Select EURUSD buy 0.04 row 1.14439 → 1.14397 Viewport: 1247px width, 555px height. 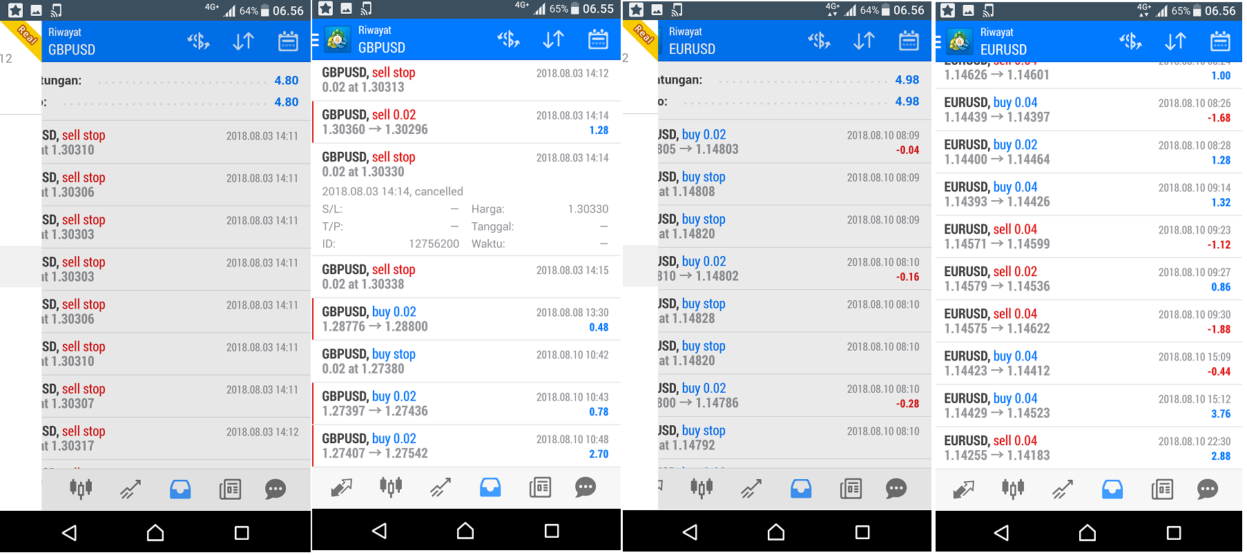point(1089,110)
